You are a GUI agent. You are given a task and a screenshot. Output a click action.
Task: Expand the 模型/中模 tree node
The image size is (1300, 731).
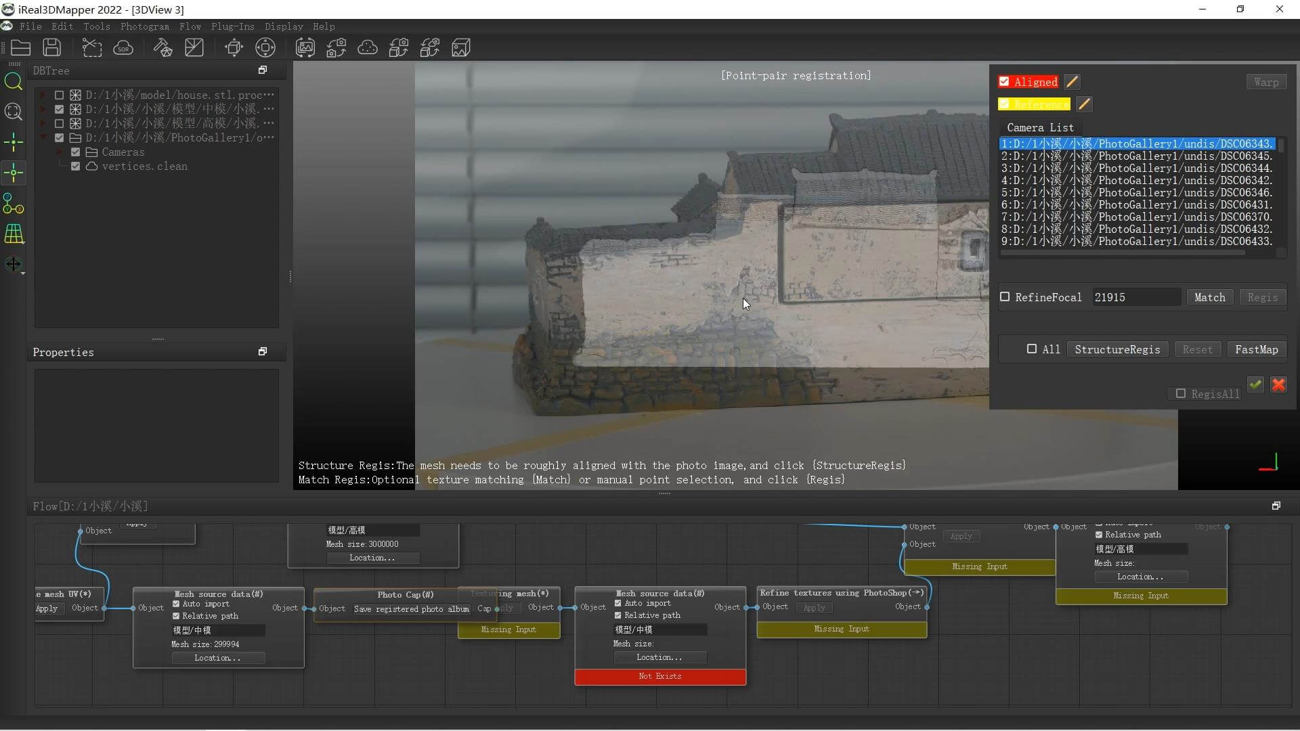coord(44,109)
